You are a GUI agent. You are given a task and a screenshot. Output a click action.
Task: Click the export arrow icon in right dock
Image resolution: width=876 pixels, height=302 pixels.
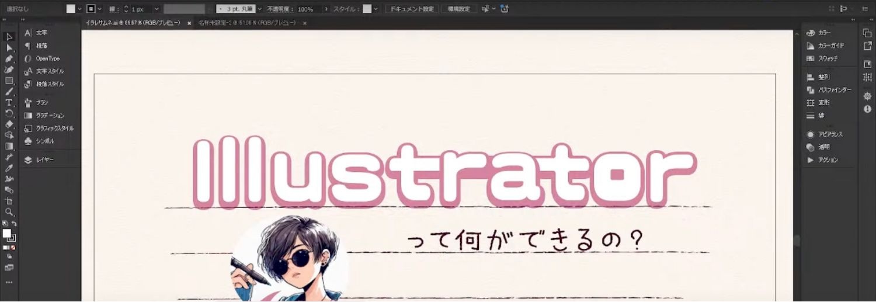click(x=867, y=46)
